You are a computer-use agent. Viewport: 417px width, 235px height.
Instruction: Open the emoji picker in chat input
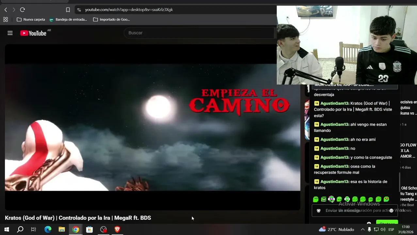391,211
